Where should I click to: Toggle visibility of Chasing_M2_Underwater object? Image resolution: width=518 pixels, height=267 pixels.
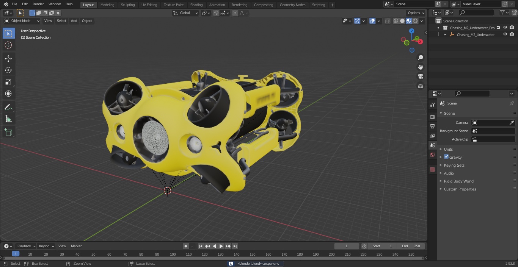click(x=505, y=34)
